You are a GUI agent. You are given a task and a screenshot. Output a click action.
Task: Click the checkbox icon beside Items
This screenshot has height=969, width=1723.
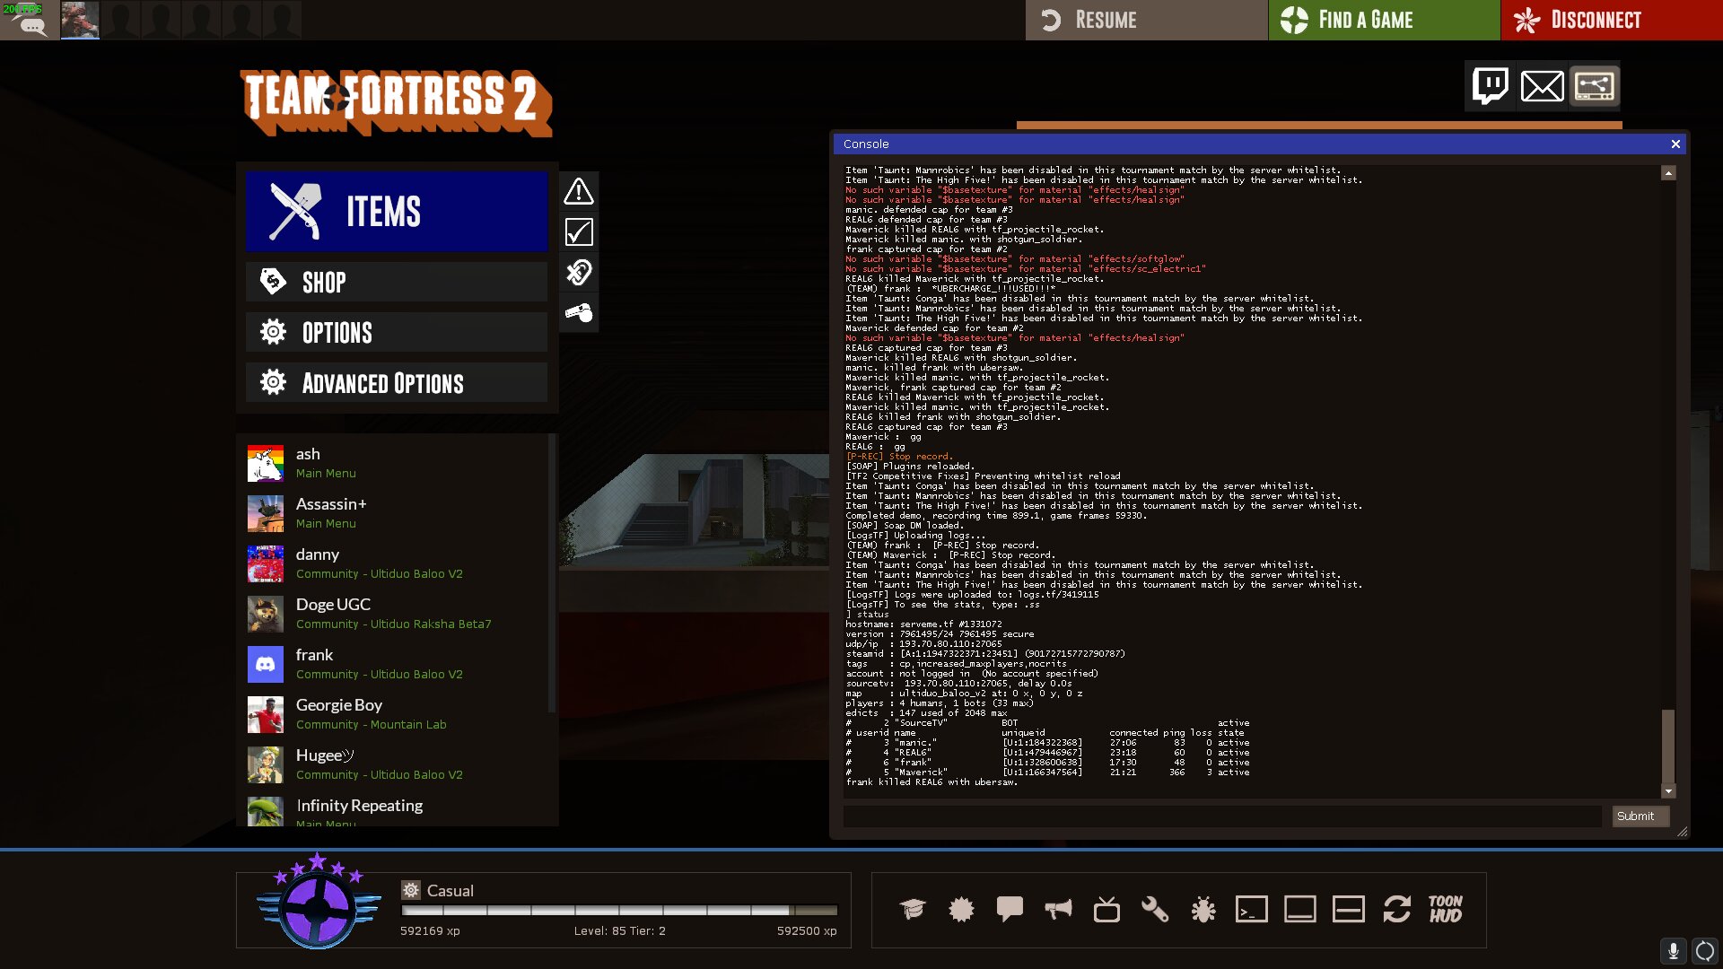pyautogui.click(x=579, y=232)
